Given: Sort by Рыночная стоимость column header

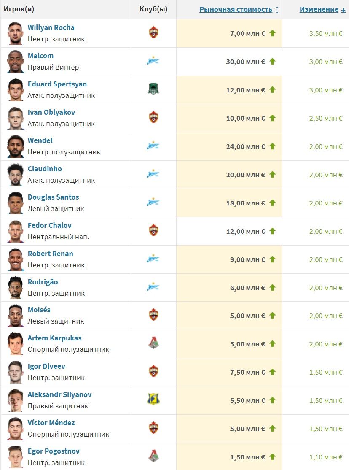Looking at the screenshot, I should pos(236,9).
